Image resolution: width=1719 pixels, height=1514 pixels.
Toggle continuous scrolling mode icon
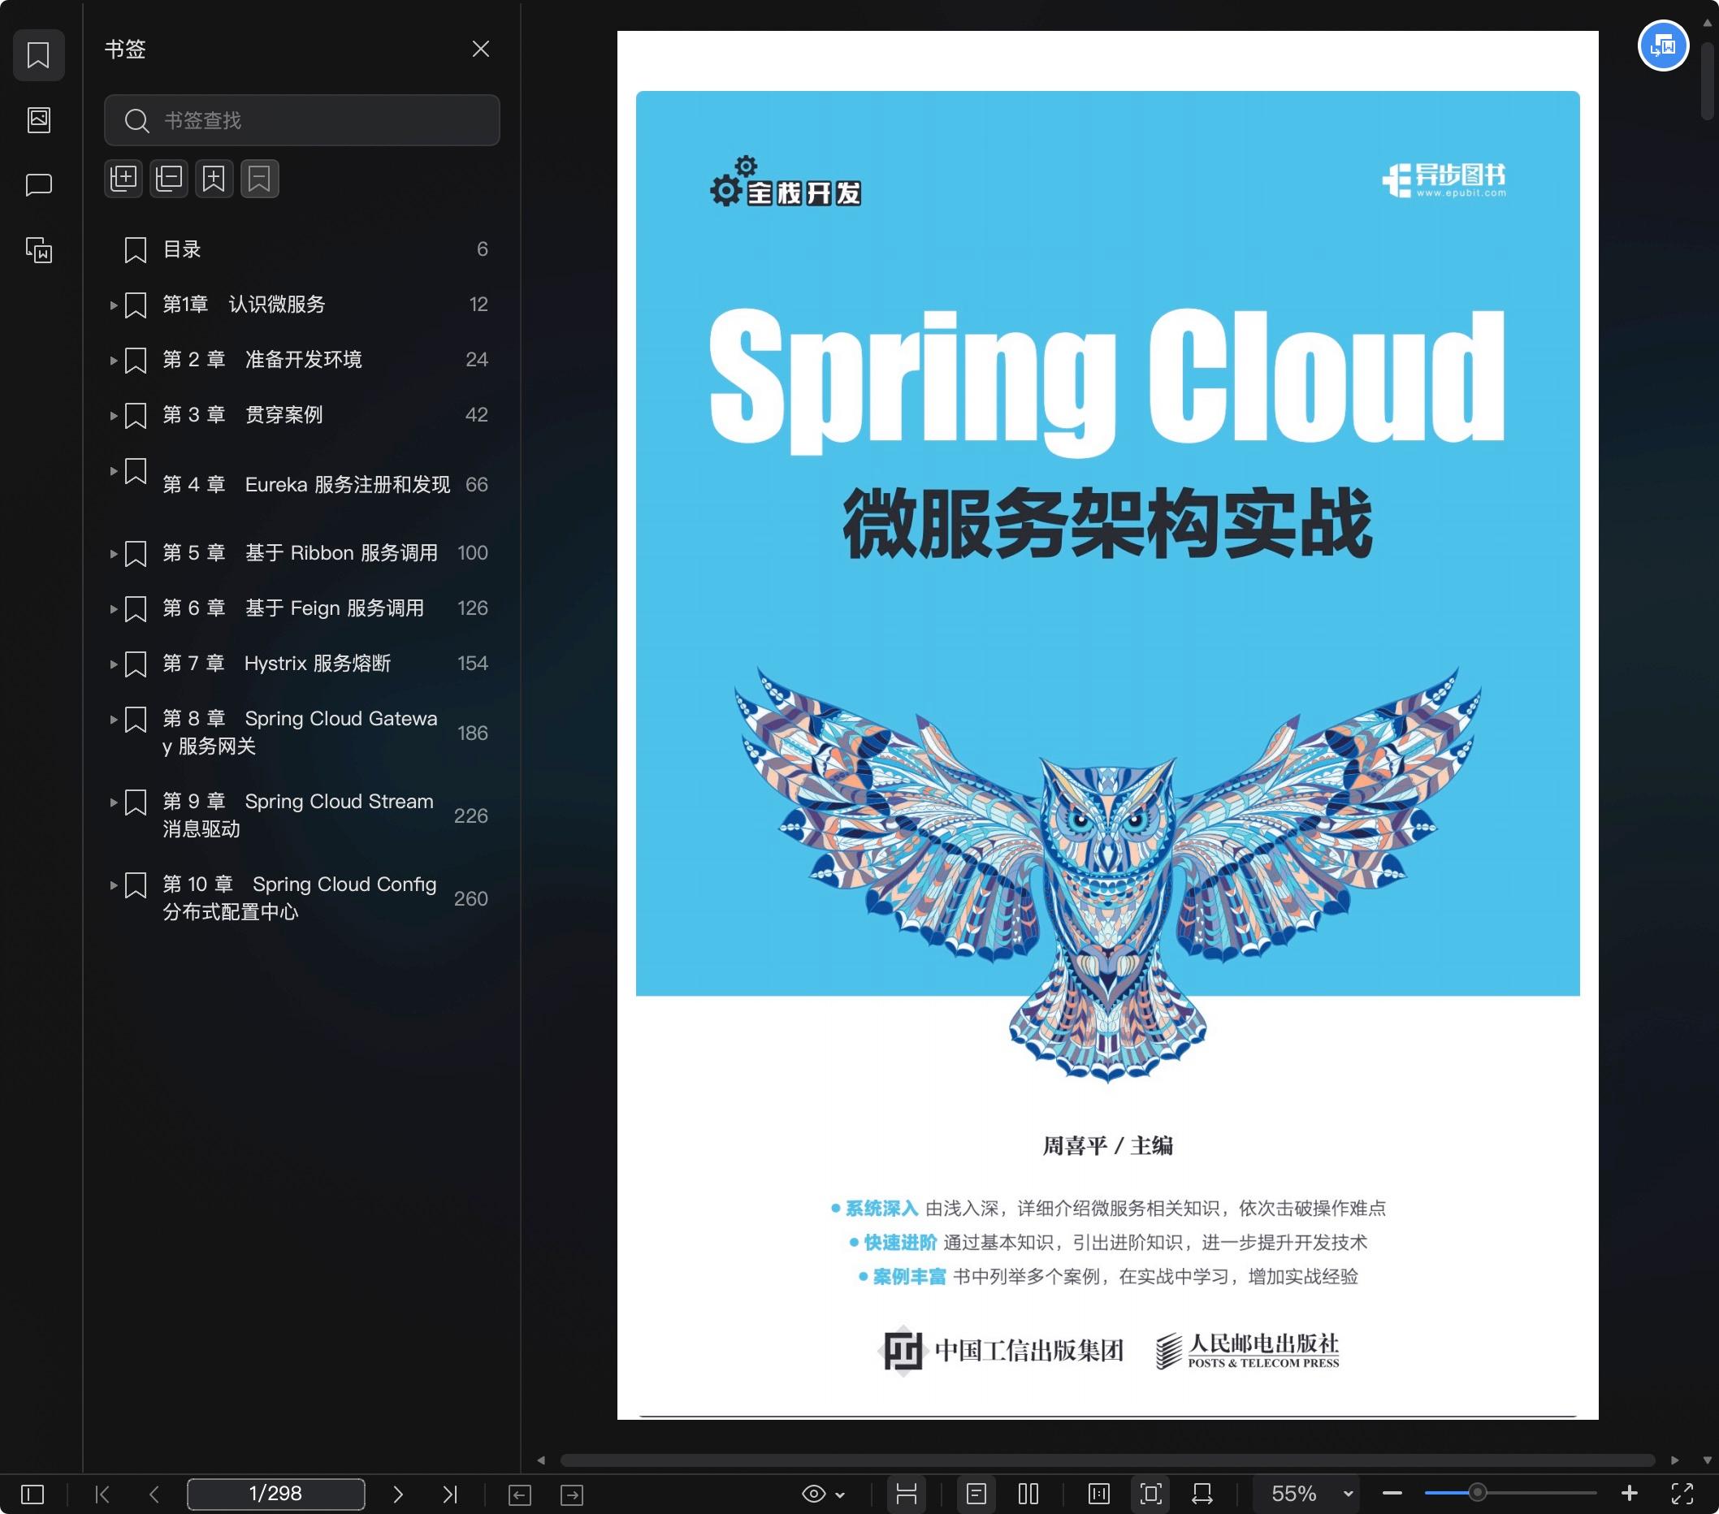(906, 1494)
